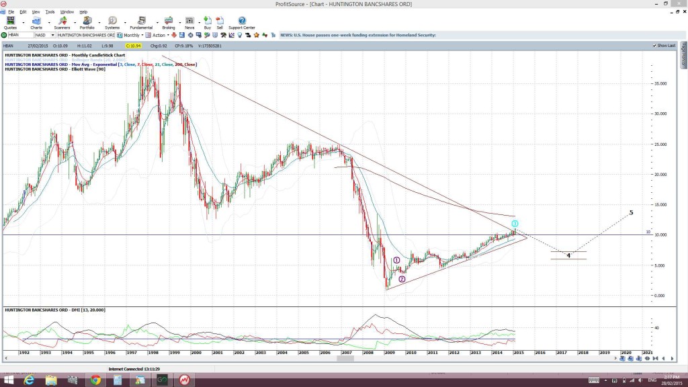Click the shield icon in chart toolbar
Viewport: 688px width, 387px height.
215,35
